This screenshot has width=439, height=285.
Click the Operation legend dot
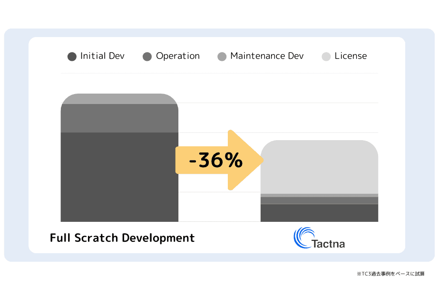(x=147, y=57)
